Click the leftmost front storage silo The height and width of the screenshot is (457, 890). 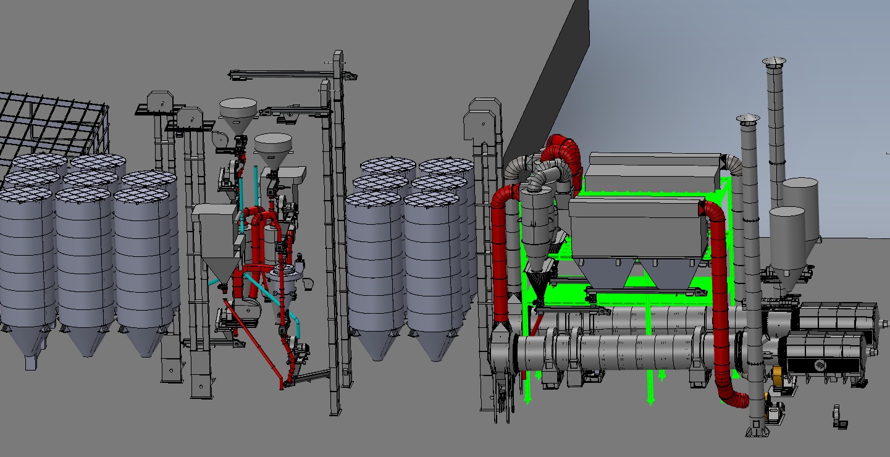pos(26,259)
